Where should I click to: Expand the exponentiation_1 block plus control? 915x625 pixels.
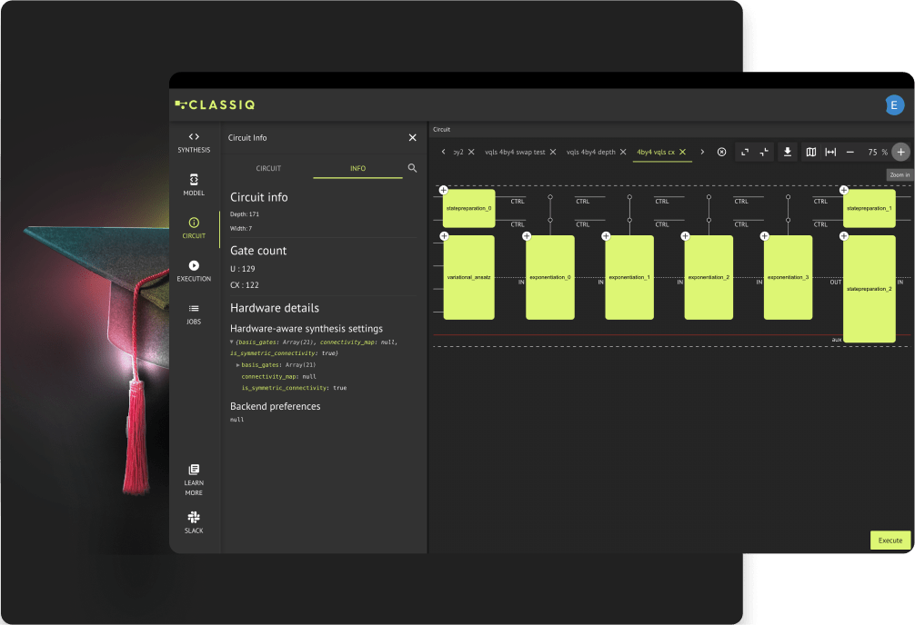tap(606, 235)
